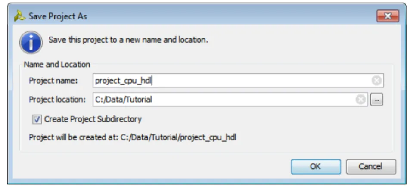Viewport: 407px width, 187px height.
Task: Place cursor after Tutorial in the location path
Action: tap(152, 100)
